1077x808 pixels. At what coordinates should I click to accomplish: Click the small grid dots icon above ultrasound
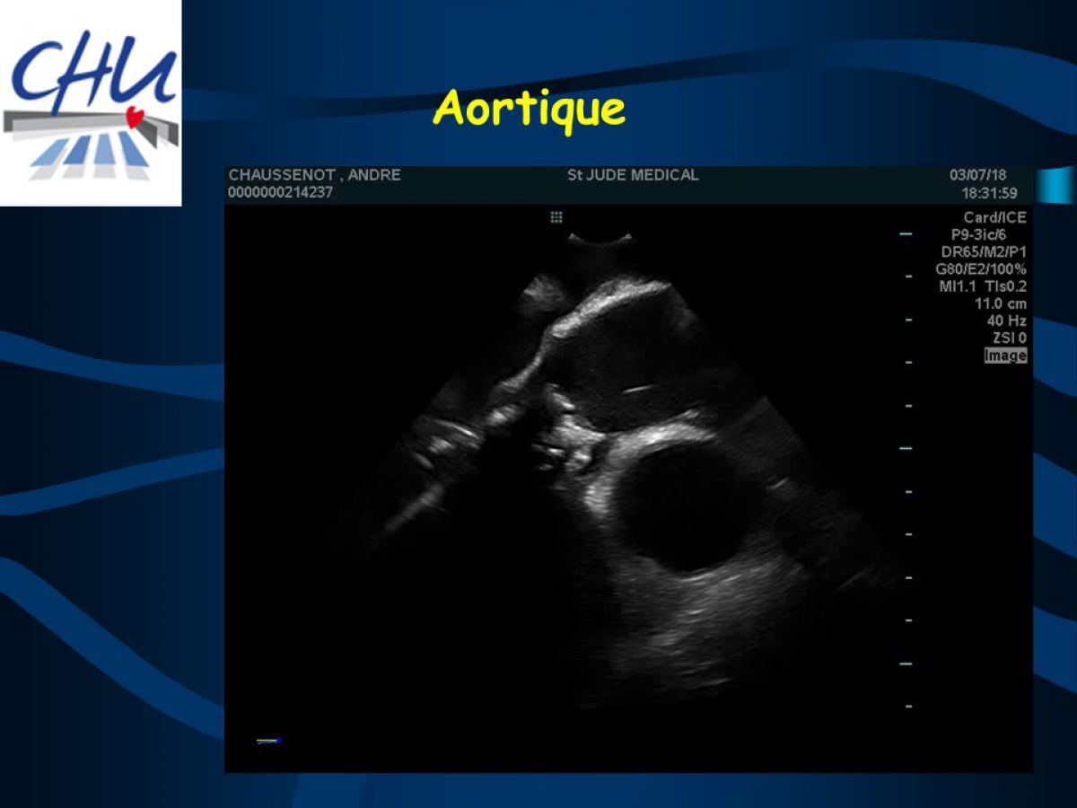click(x=556, y=217)
